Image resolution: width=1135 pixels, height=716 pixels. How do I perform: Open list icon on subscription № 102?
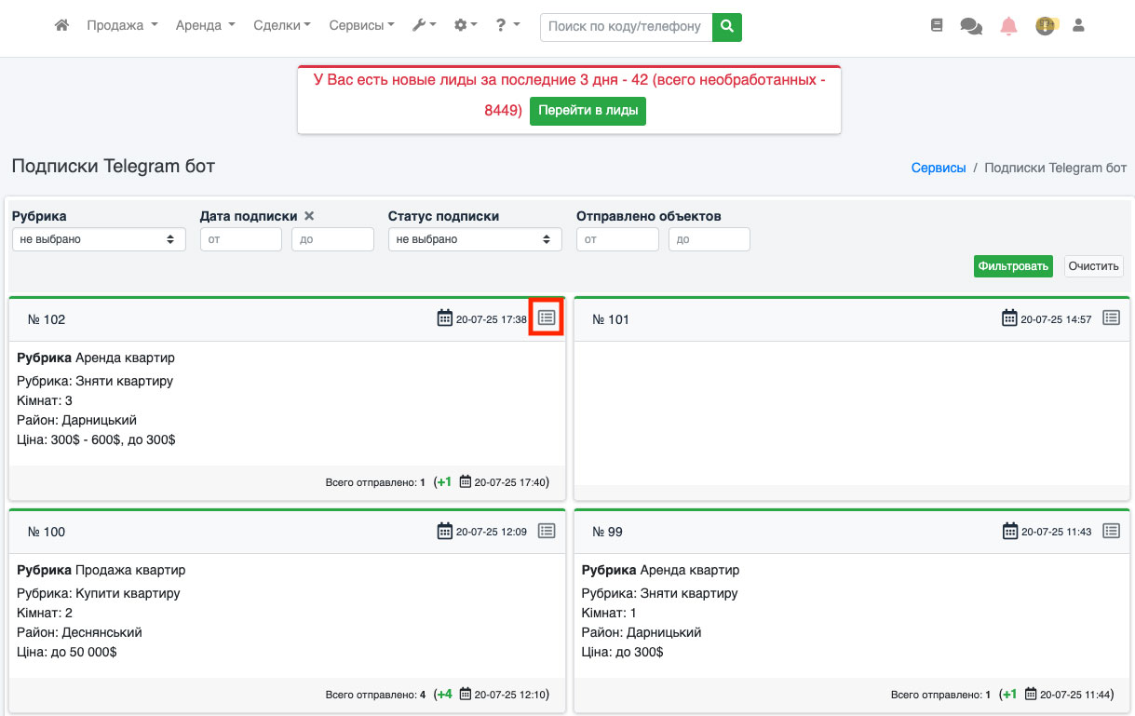(547, 317)
